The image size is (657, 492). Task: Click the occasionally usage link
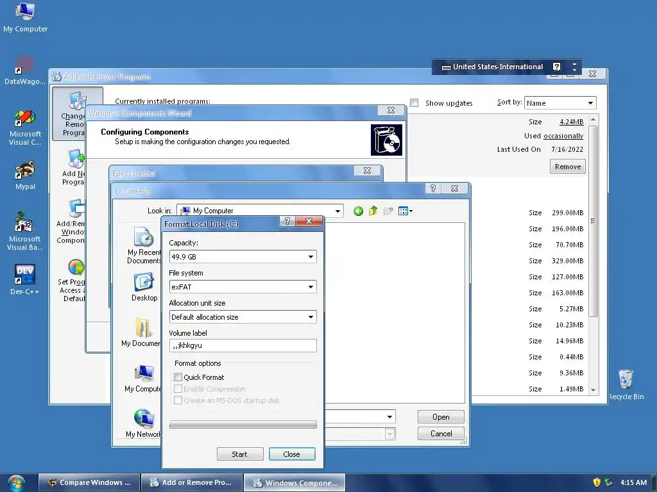[x=563, y=136]
